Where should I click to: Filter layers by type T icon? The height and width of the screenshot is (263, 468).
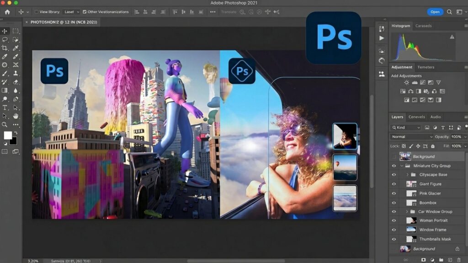pos(443,128)
